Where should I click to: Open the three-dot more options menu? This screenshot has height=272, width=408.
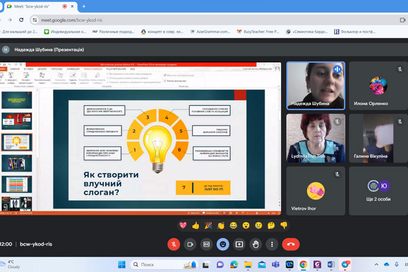(x=272, y=244)
